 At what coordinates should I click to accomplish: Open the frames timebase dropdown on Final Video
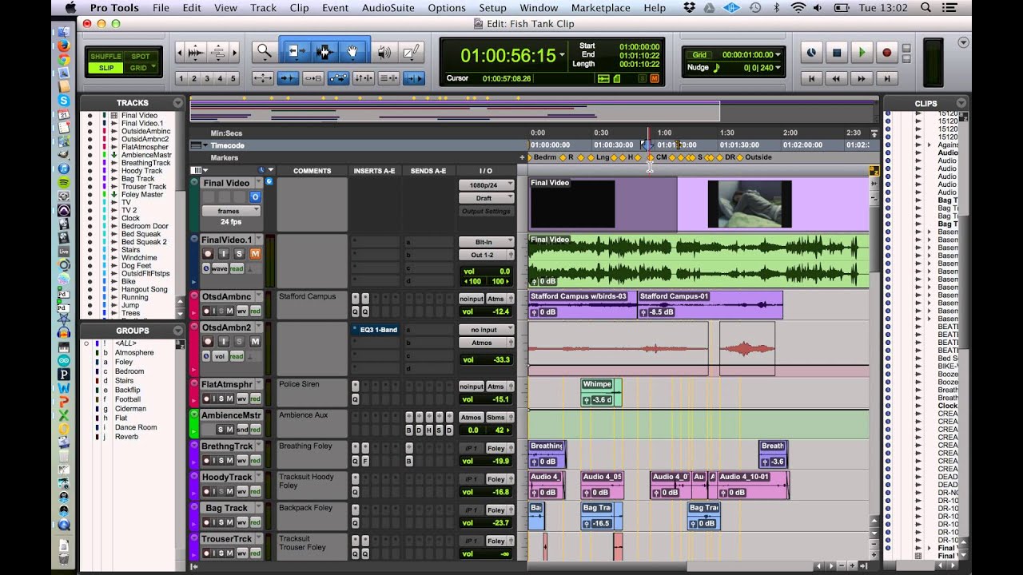[230, 211]
